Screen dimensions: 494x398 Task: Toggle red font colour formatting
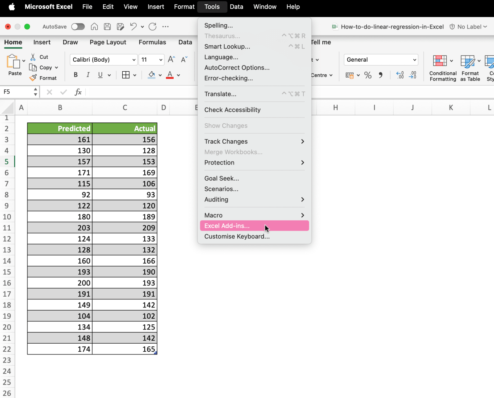[x=169, y=74]
